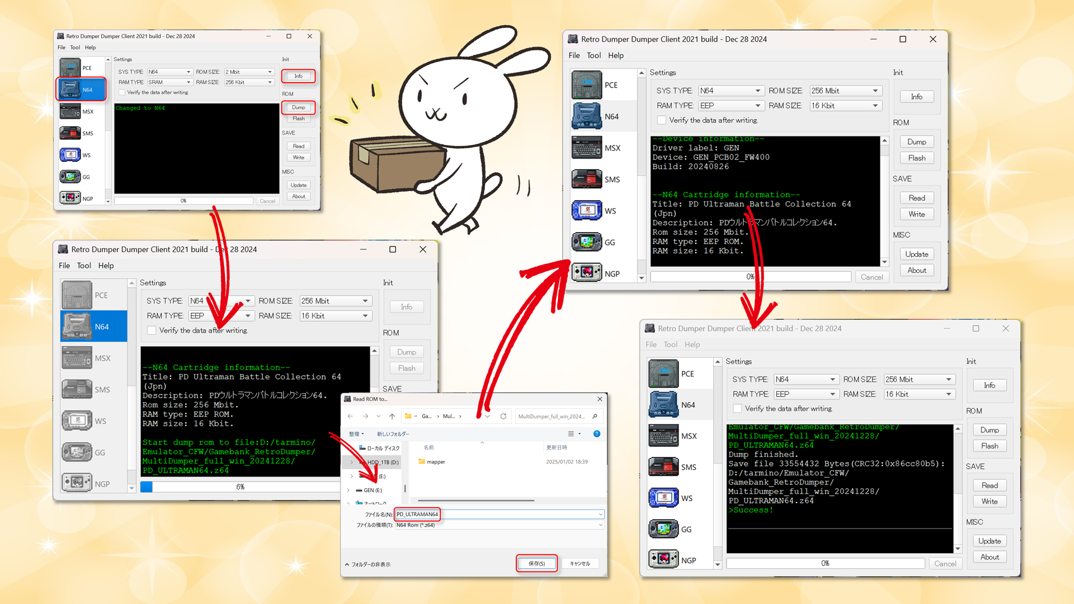Select PCE icon in the Device information window

click(587, 85)
